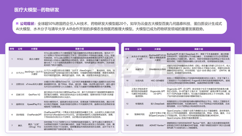
Task: Click the company cell 水木分子与清华大学 AIR
Action: click(x=139, y=57)
